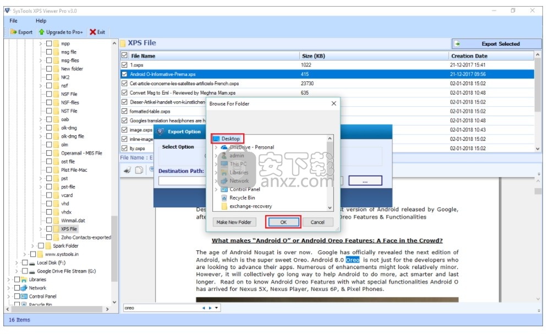Open the Help menu
The image size is (554, 334).
[x=41, y=21]
